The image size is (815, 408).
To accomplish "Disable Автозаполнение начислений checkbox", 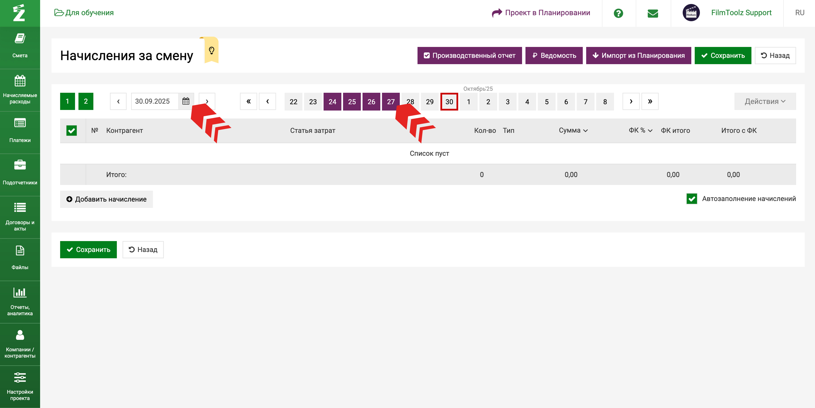I will tap(692, 199).
